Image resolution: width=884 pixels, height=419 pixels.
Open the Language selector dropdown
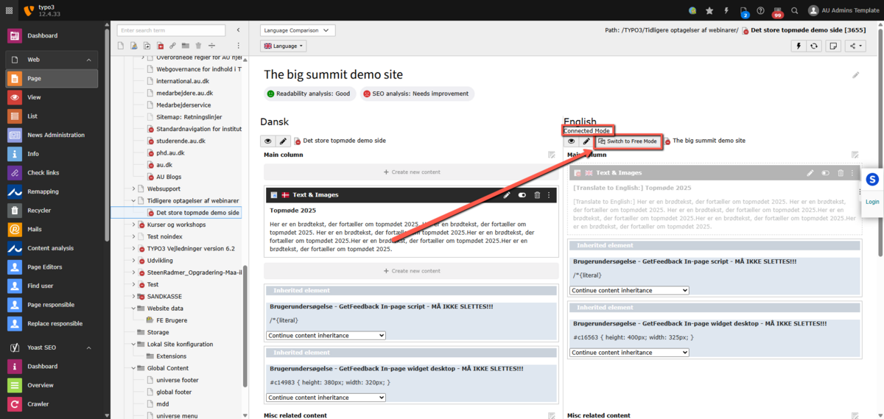point(284,46)
